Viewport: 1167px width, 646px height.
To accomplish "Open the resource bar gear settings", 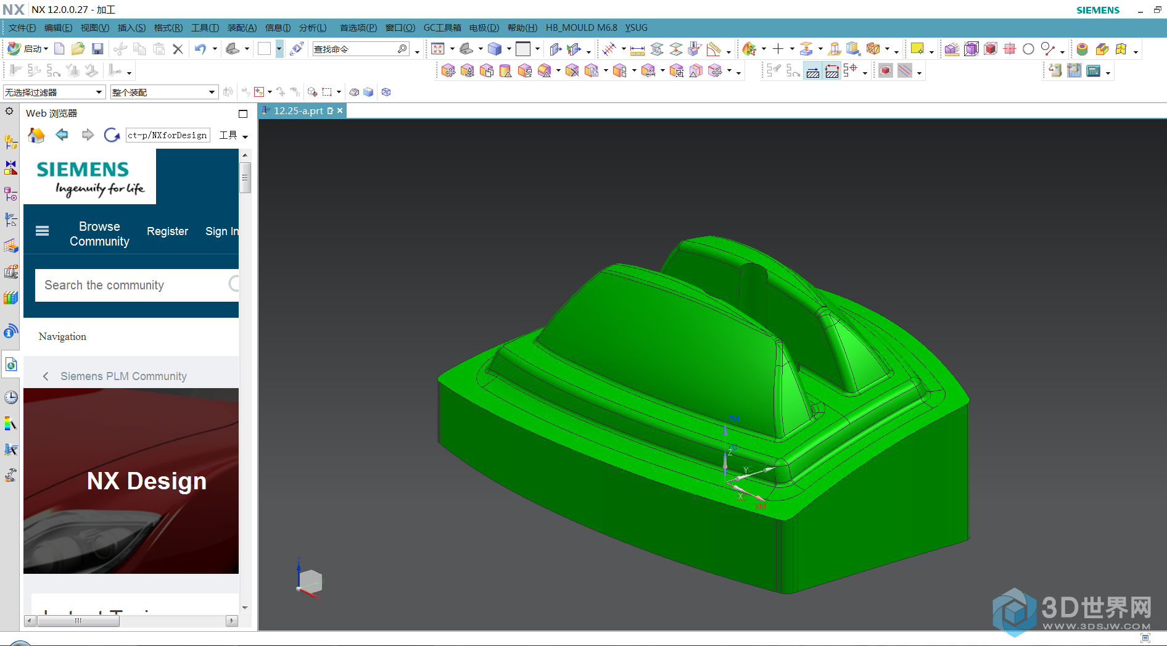I will pos(9,112).
